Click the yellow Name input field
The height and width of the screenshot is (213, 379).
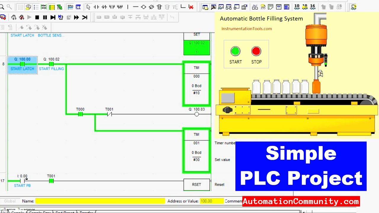[x=100, y=201]
